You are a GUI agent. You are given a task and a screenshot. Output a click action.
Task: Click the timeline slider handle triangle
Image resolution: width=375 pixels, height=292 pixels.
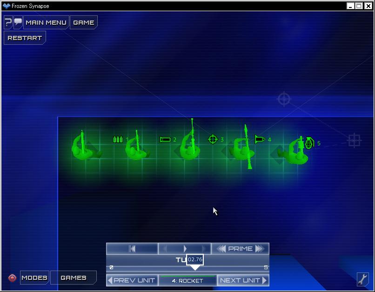[195, 268]
